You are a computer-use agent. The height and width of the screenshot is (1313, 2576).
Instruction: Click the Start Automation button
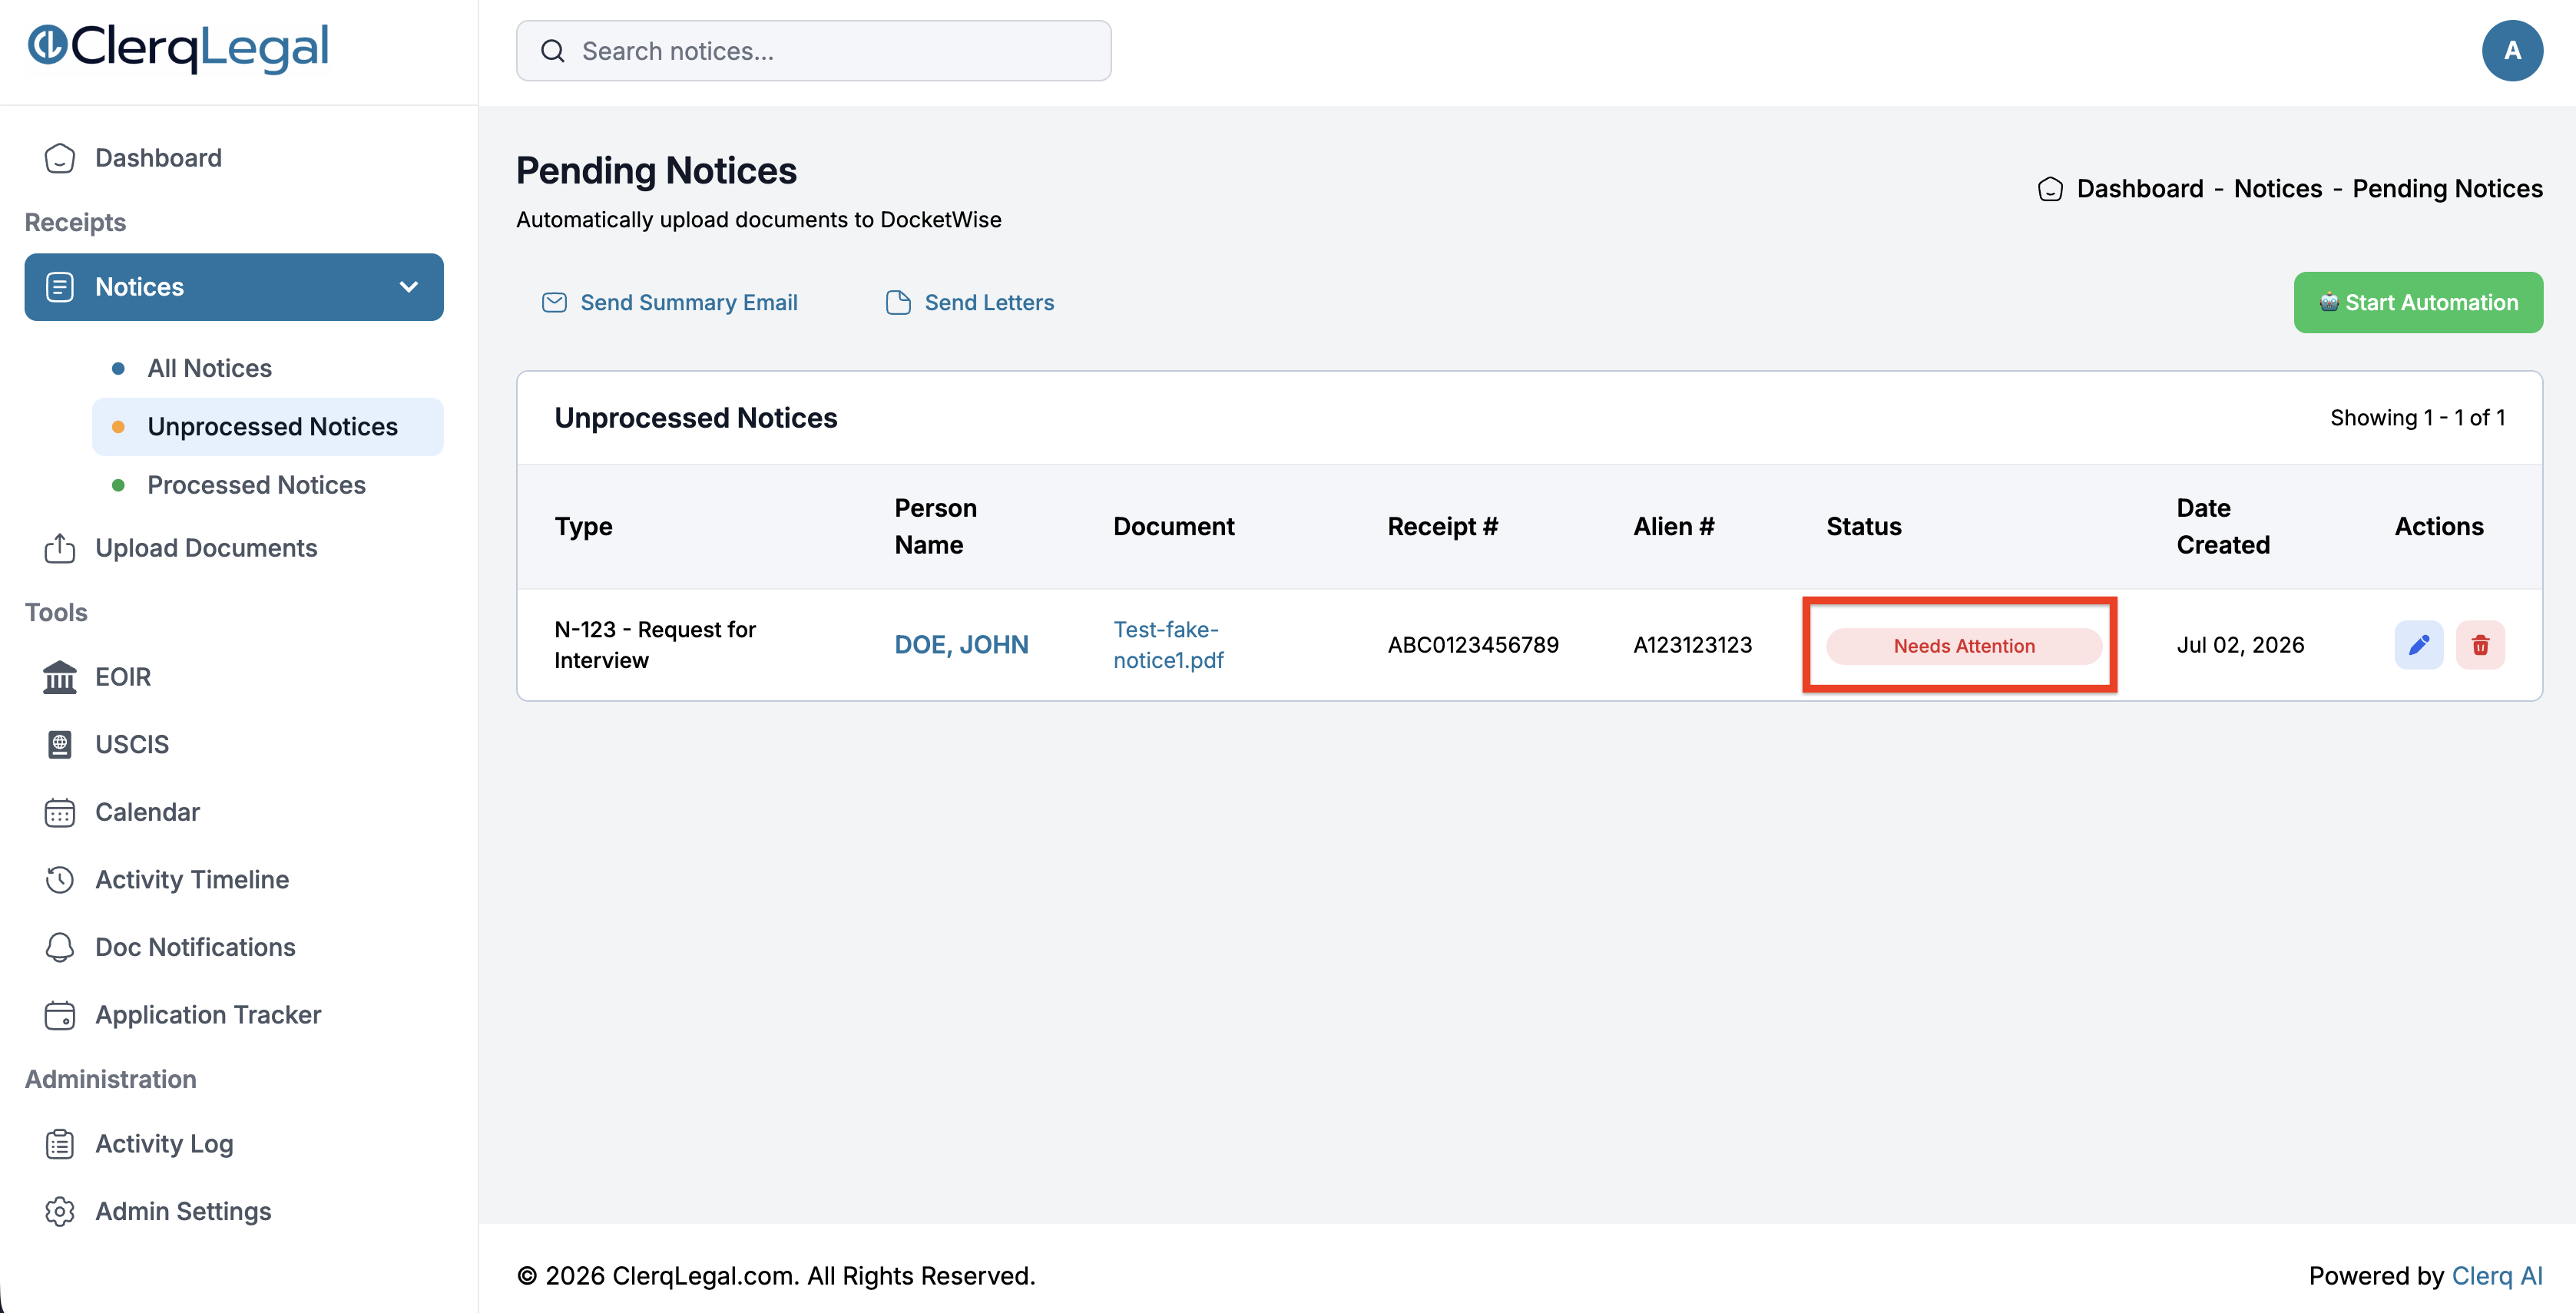[2418, 303]
